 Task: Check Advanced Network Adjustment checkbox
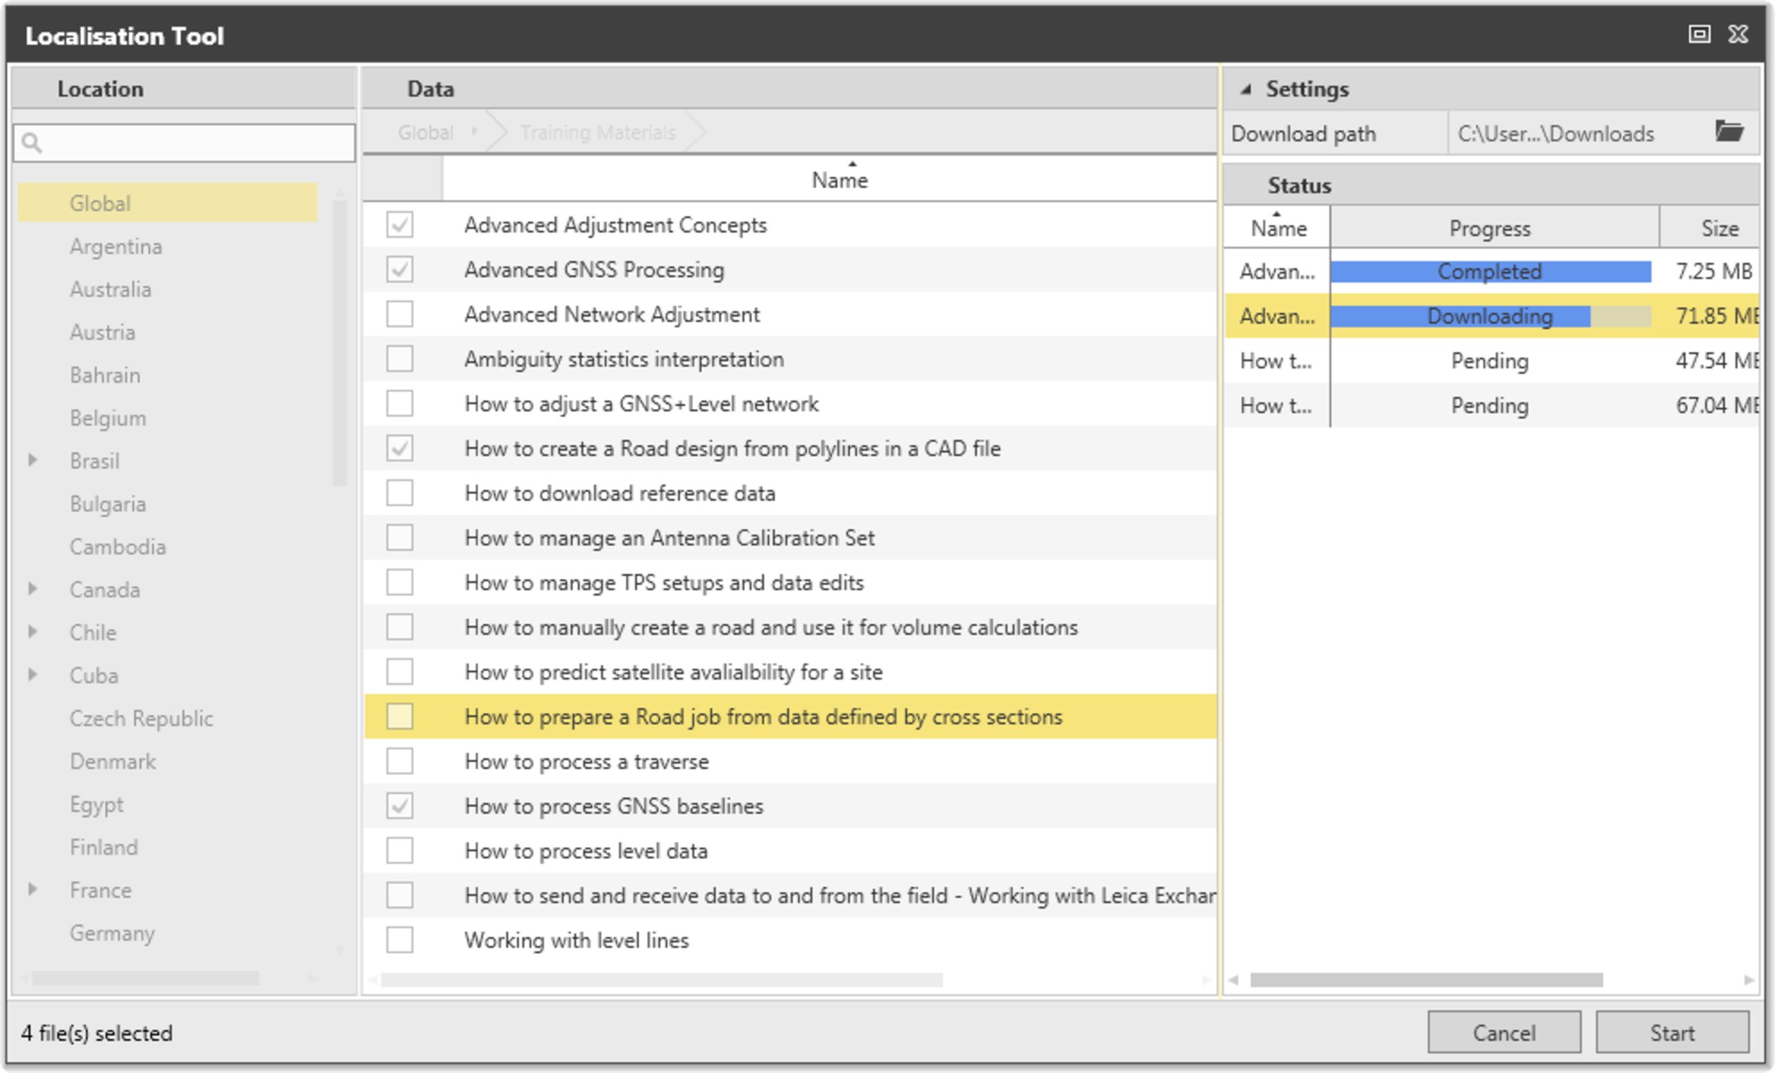pyautogui.click(x=400, y=315)
